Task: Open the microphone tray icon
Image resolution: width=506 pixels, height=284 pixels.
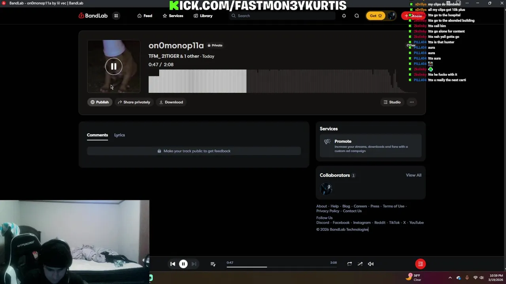Action: (467, 278)
